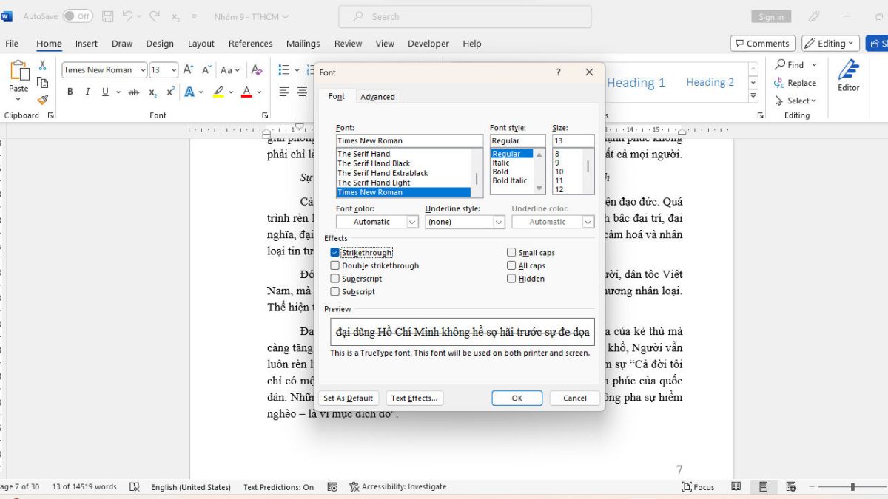Switch to Read Mode in status bar

[736, 487]
